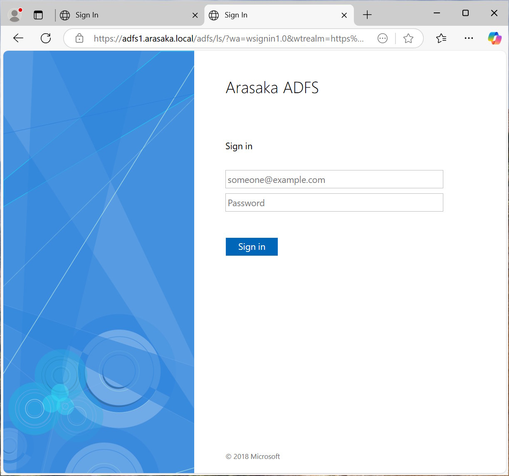Click the adfs1.arasaka.local address bar URL
Image resolution: width=509 pixels, height=476 pixels.
pos(229,39)
